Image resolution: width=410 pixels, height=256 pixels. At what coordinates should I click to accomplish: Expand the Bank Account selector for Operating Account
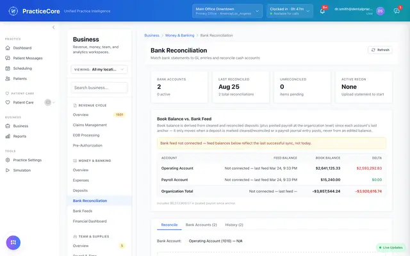click(x=215, y=241)
